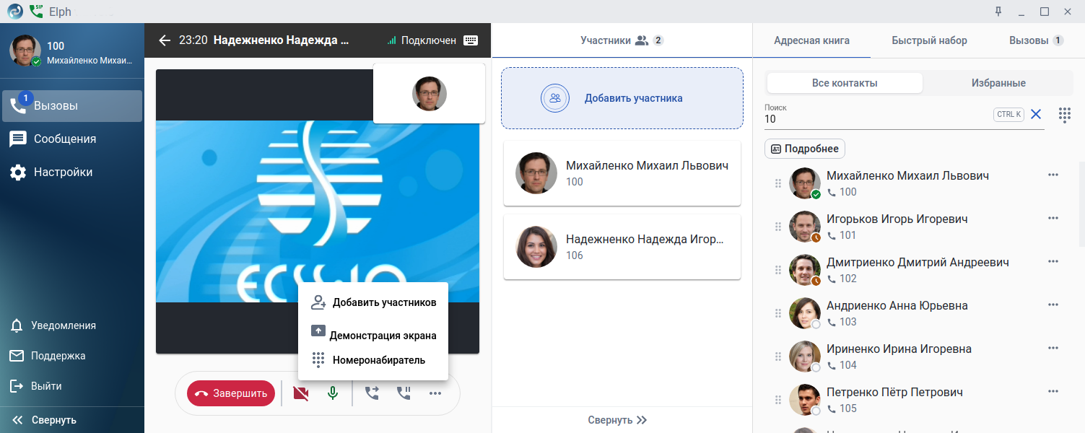Open the keyboard icon in call header
Screen dimensions: 1085x433
click(x=471, y=40)
